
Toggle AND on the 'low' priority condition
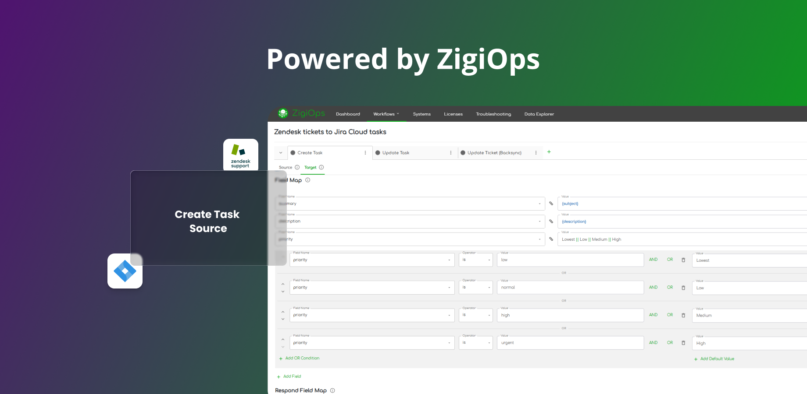click(x=653, y=259)
